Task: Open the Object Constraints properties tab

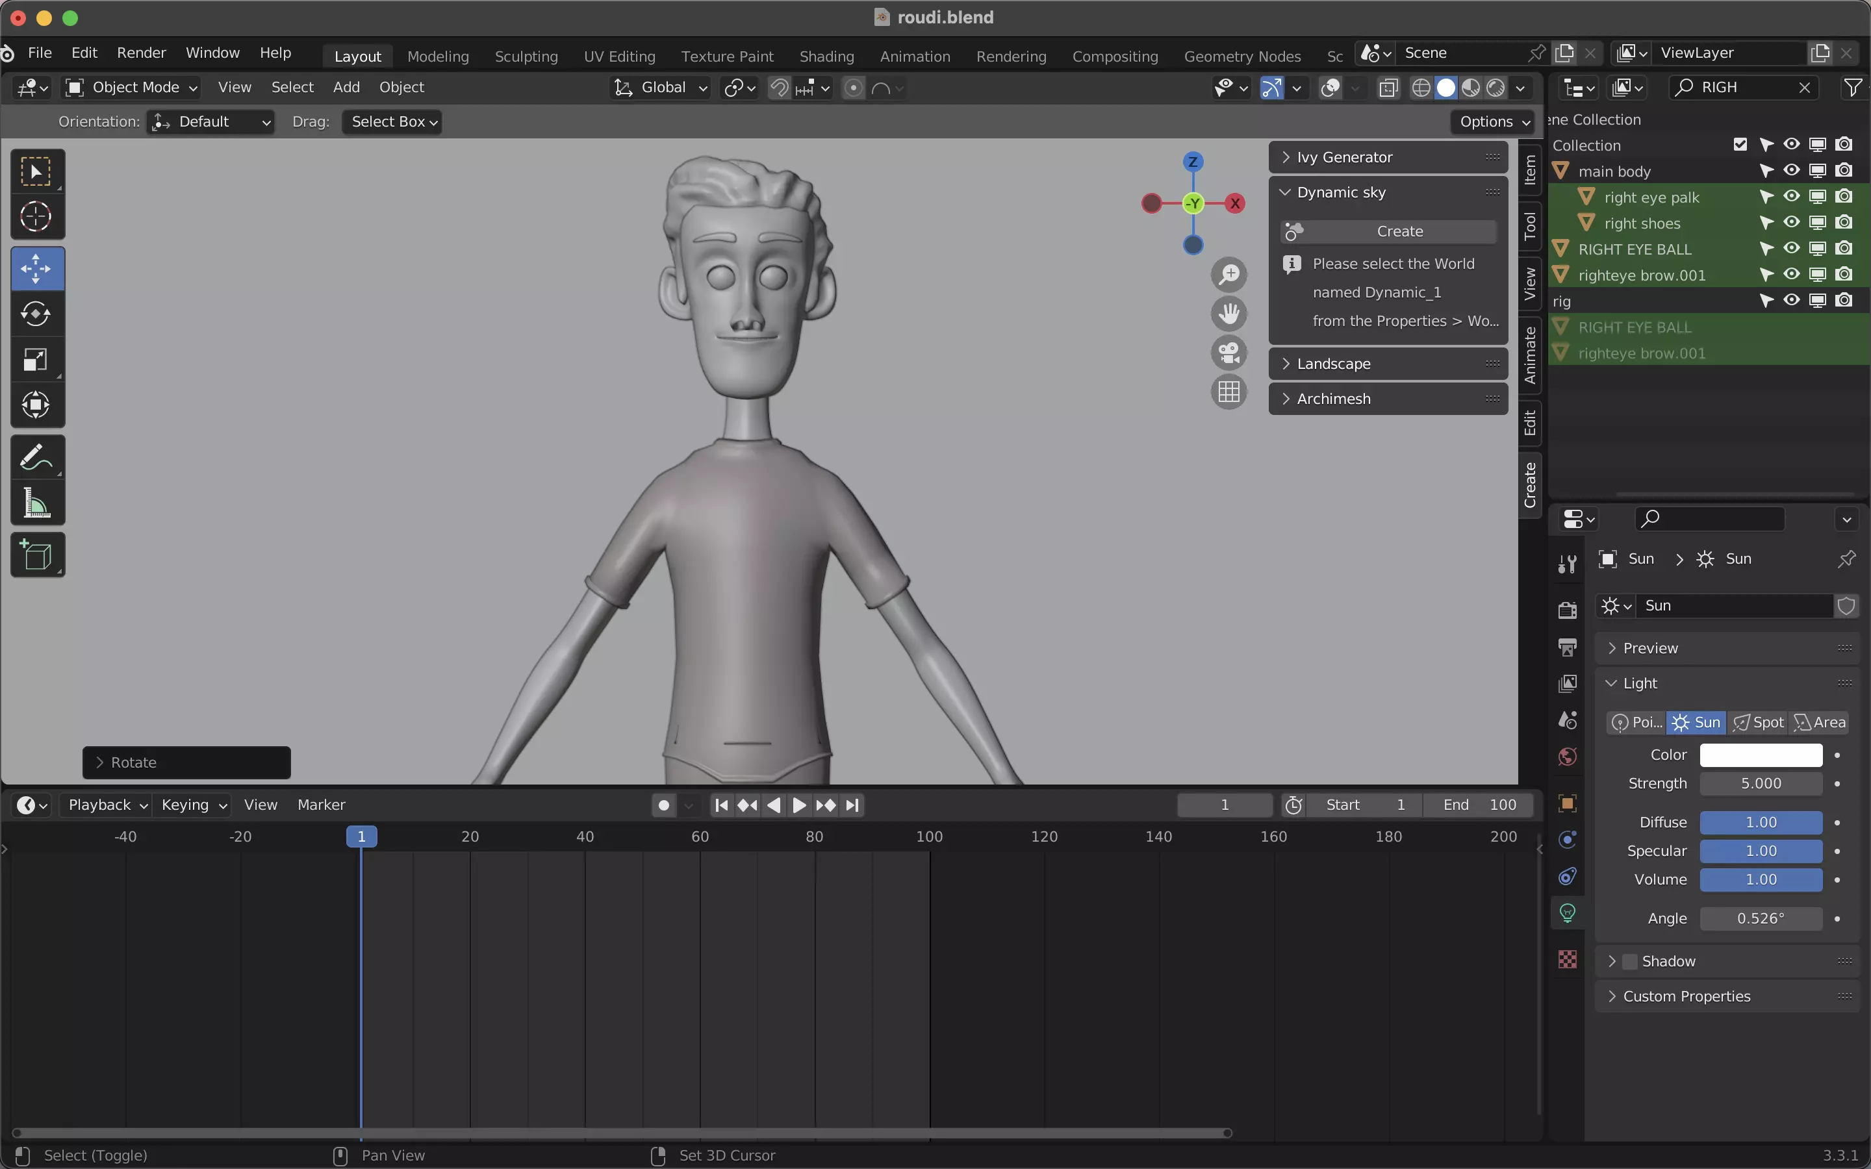Action: point(1567,877)
